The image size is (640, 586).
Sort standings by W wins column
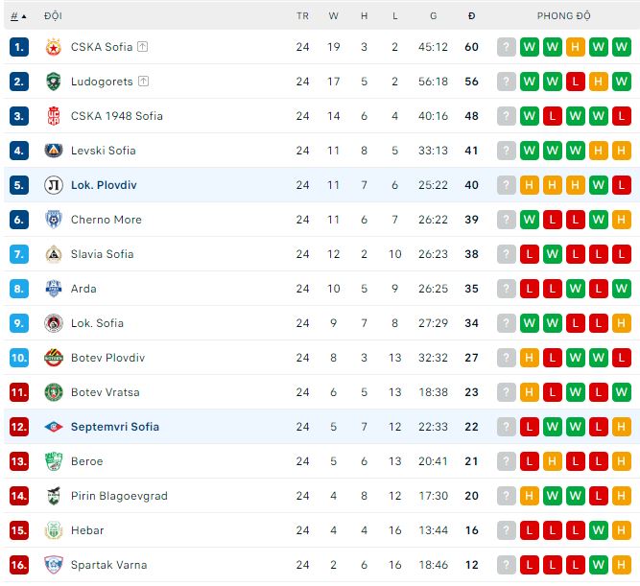point(334,16)
